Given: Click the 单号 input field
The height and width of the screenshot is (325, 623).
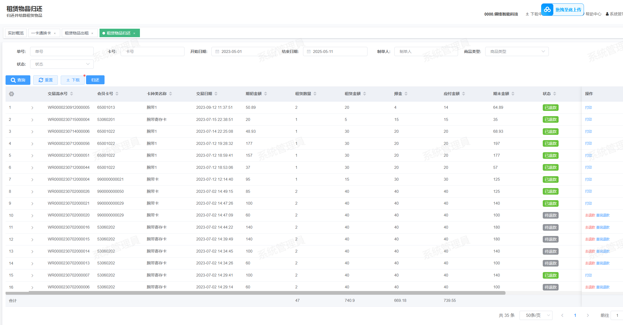Looking at the screenshot, I should pos(62,52).
